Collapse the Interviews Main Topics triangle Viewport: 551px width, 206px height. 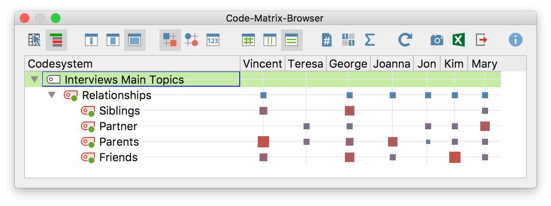(34, 80)
